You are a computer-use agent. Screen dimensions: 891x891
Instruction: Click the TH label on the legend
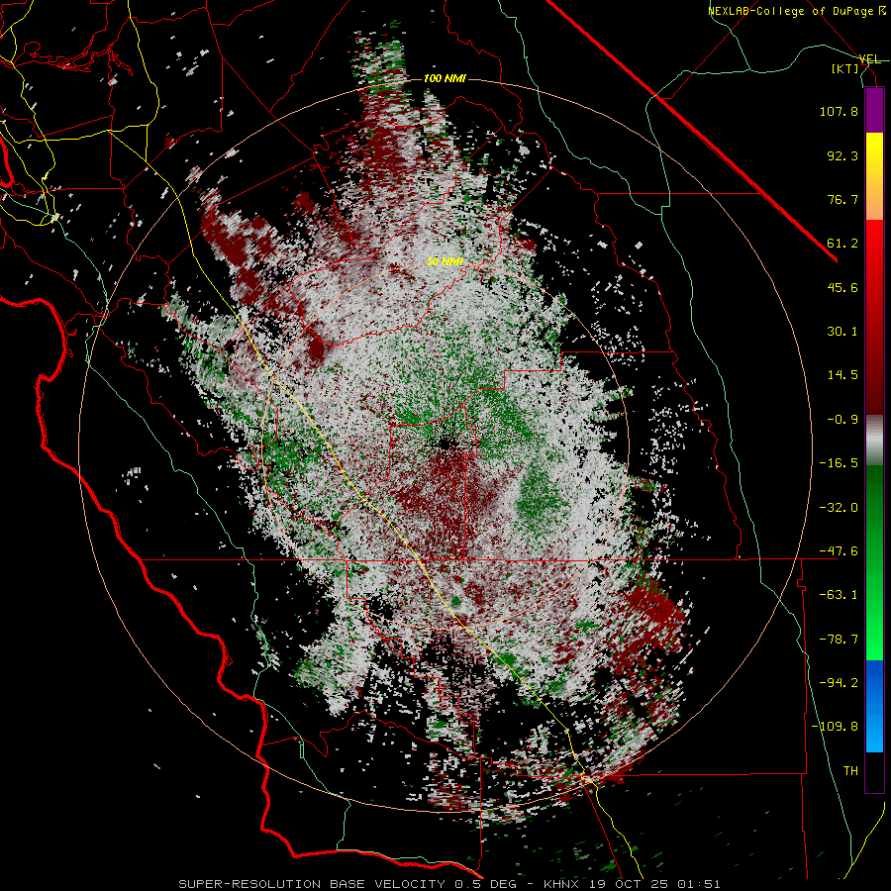point(850,771)
